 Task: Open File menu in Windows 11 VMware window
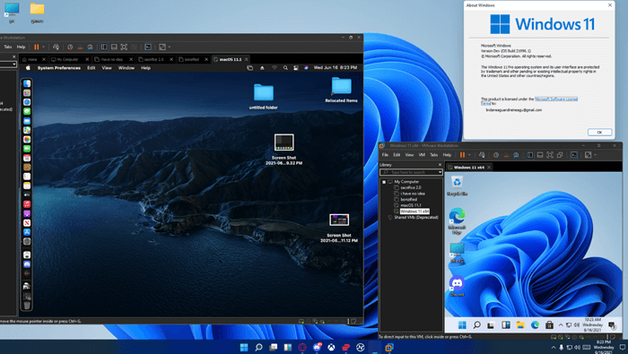click(x=385, y=155)
